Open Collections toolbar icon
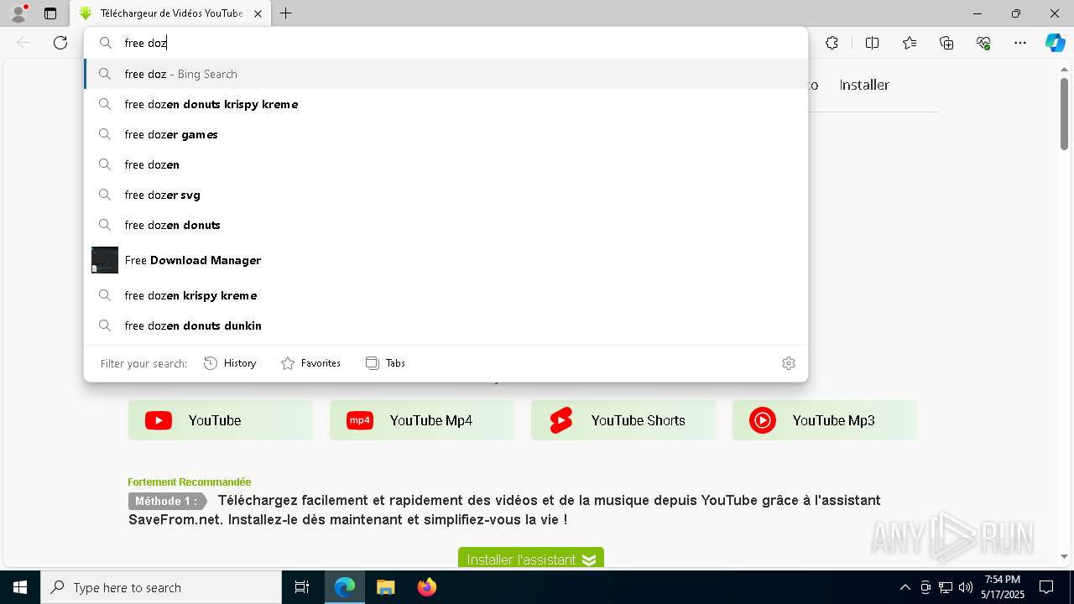This screenshot has height=604, width=1074. (946, 43)
